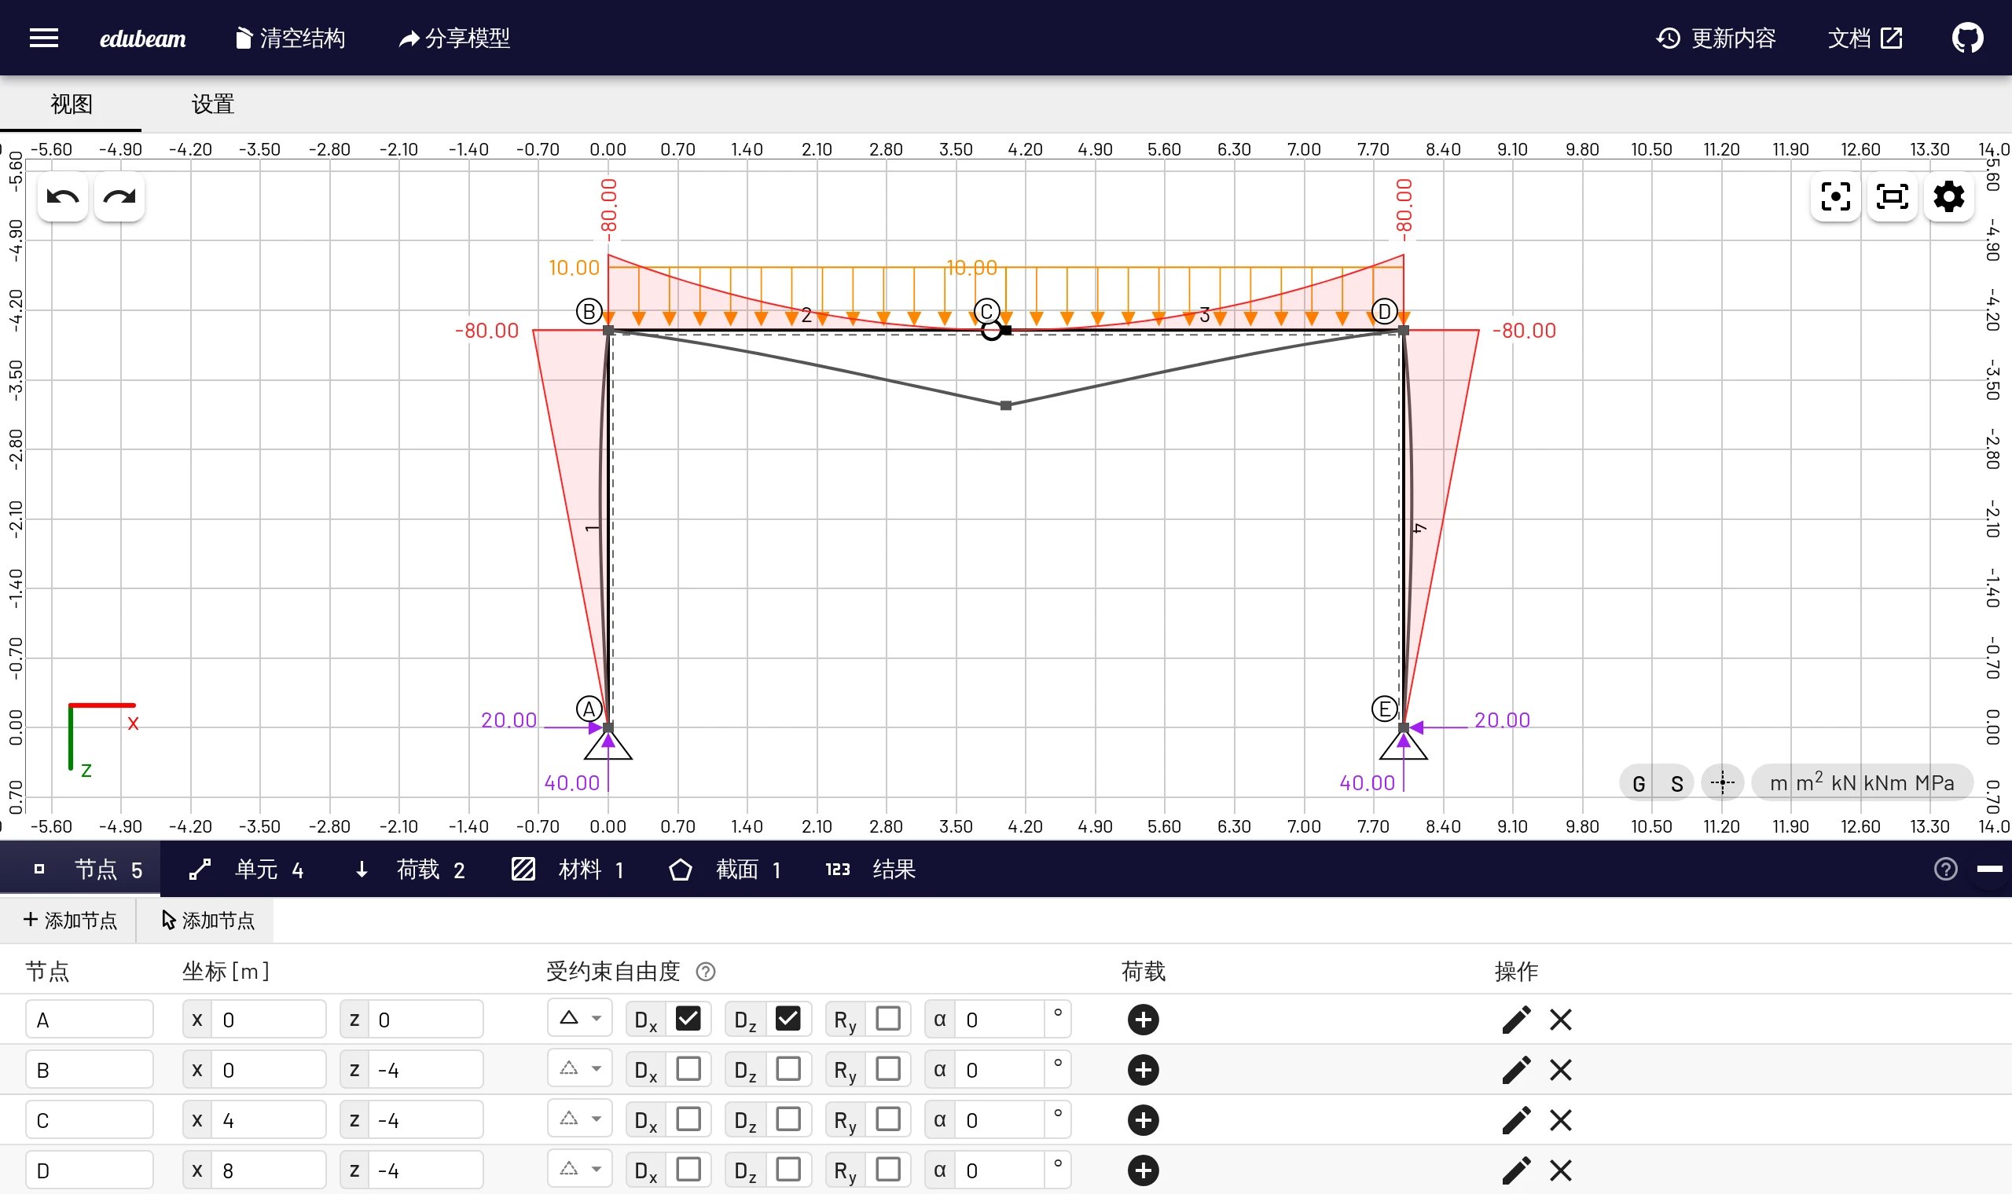
Task: Check Dx constraint for node B
Action: click(688, 1069)
